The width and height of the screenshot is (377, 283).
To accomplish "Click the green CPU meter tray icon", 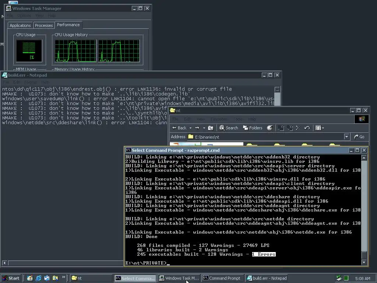I will tap(346, 278).
